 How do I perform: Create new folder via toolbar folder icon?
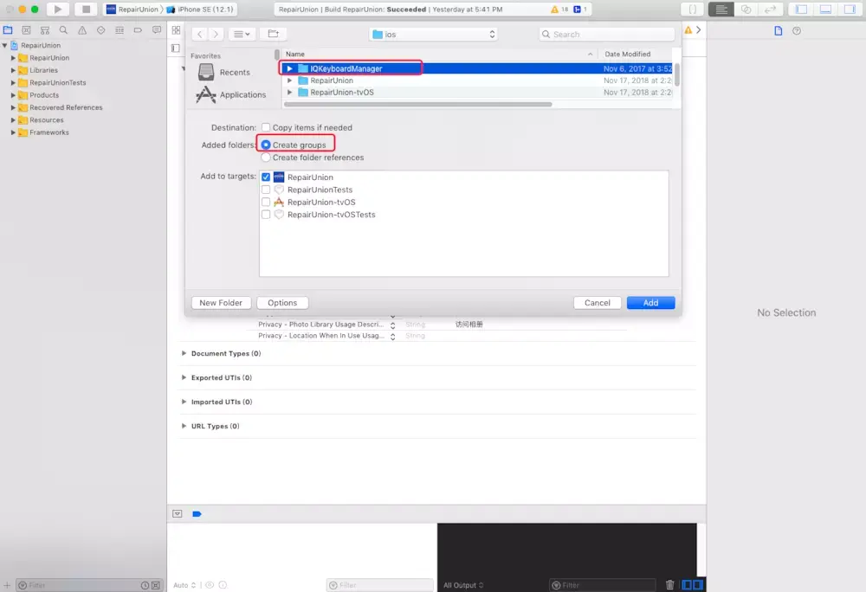(273, 35)
